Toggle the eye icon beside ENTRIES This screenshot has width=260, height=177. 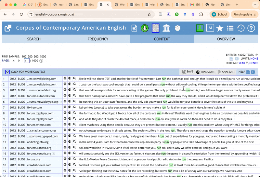point(256,55)
